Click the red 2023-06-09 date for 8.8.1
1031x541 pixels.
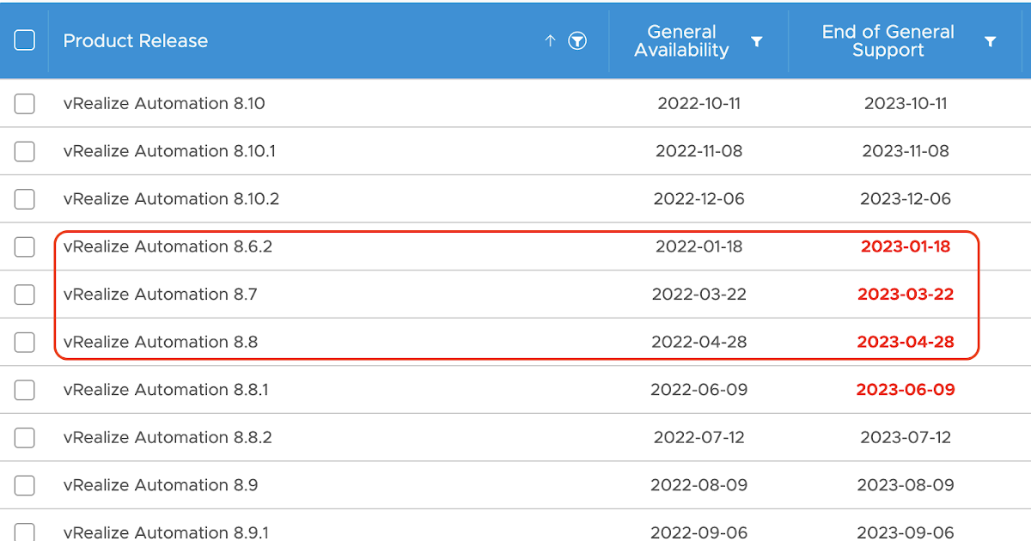tap(906, 389)
